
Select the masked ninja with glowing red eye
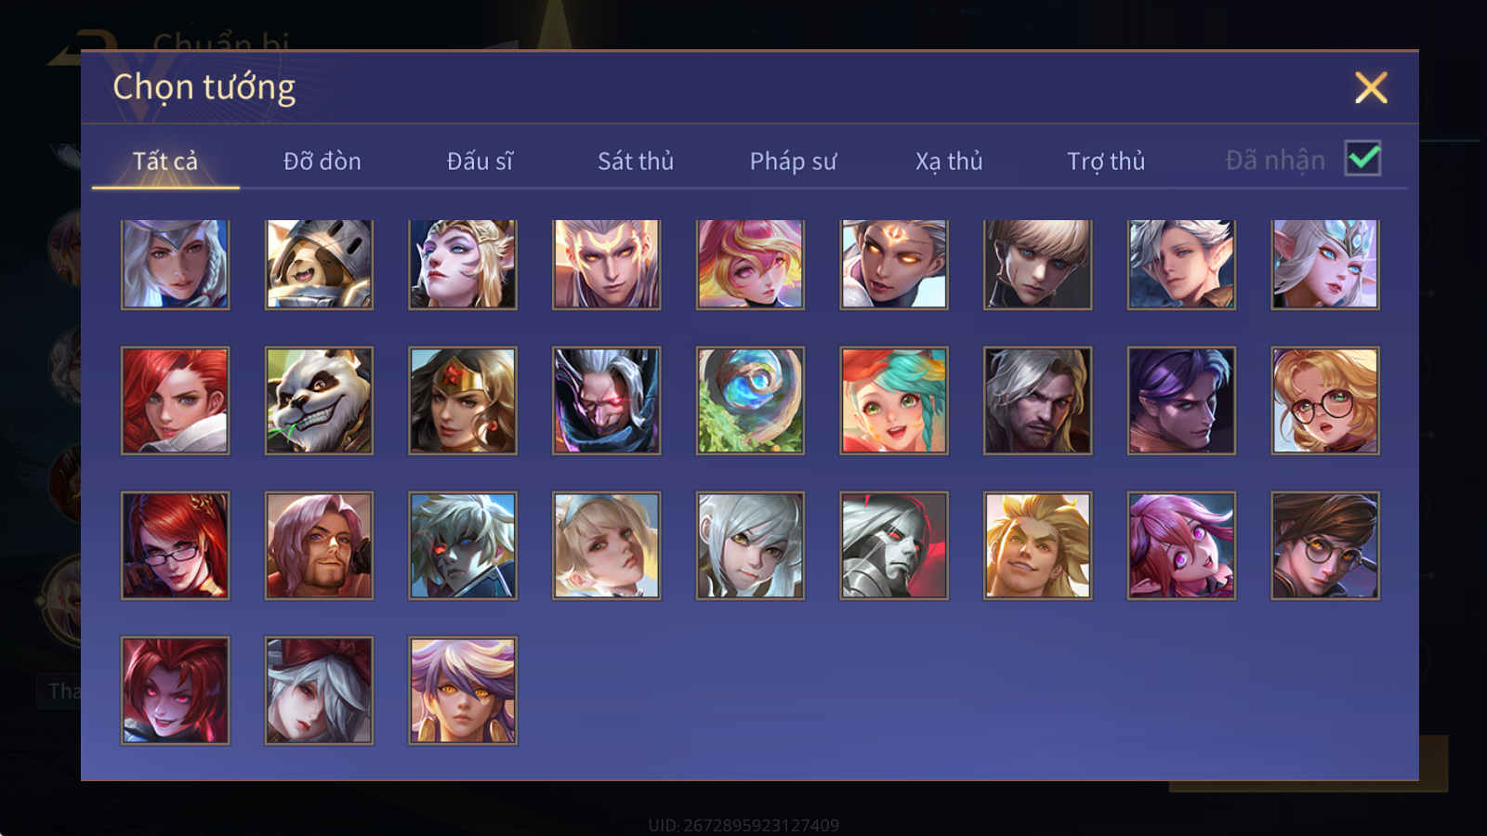pos(606,400)
